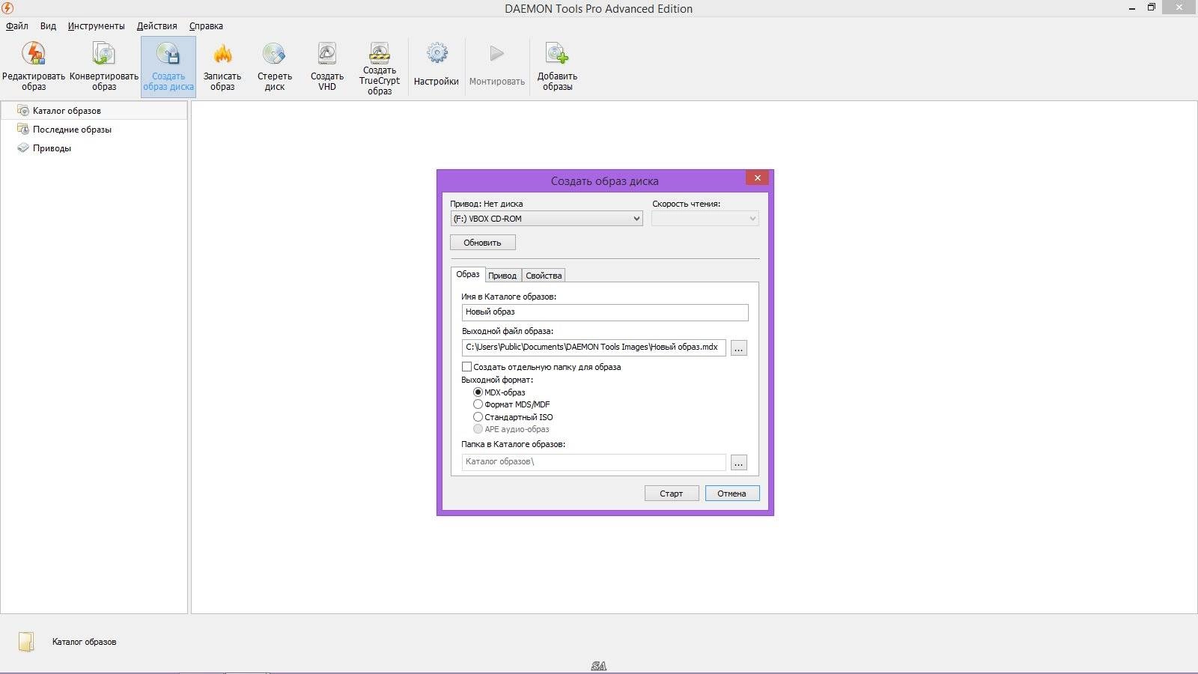Click the Обновить button

coord(483,243)
